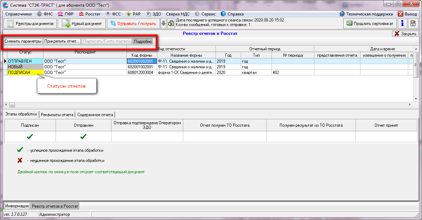
Task: Click the № периода column header
Action: (x=293, y=55)
